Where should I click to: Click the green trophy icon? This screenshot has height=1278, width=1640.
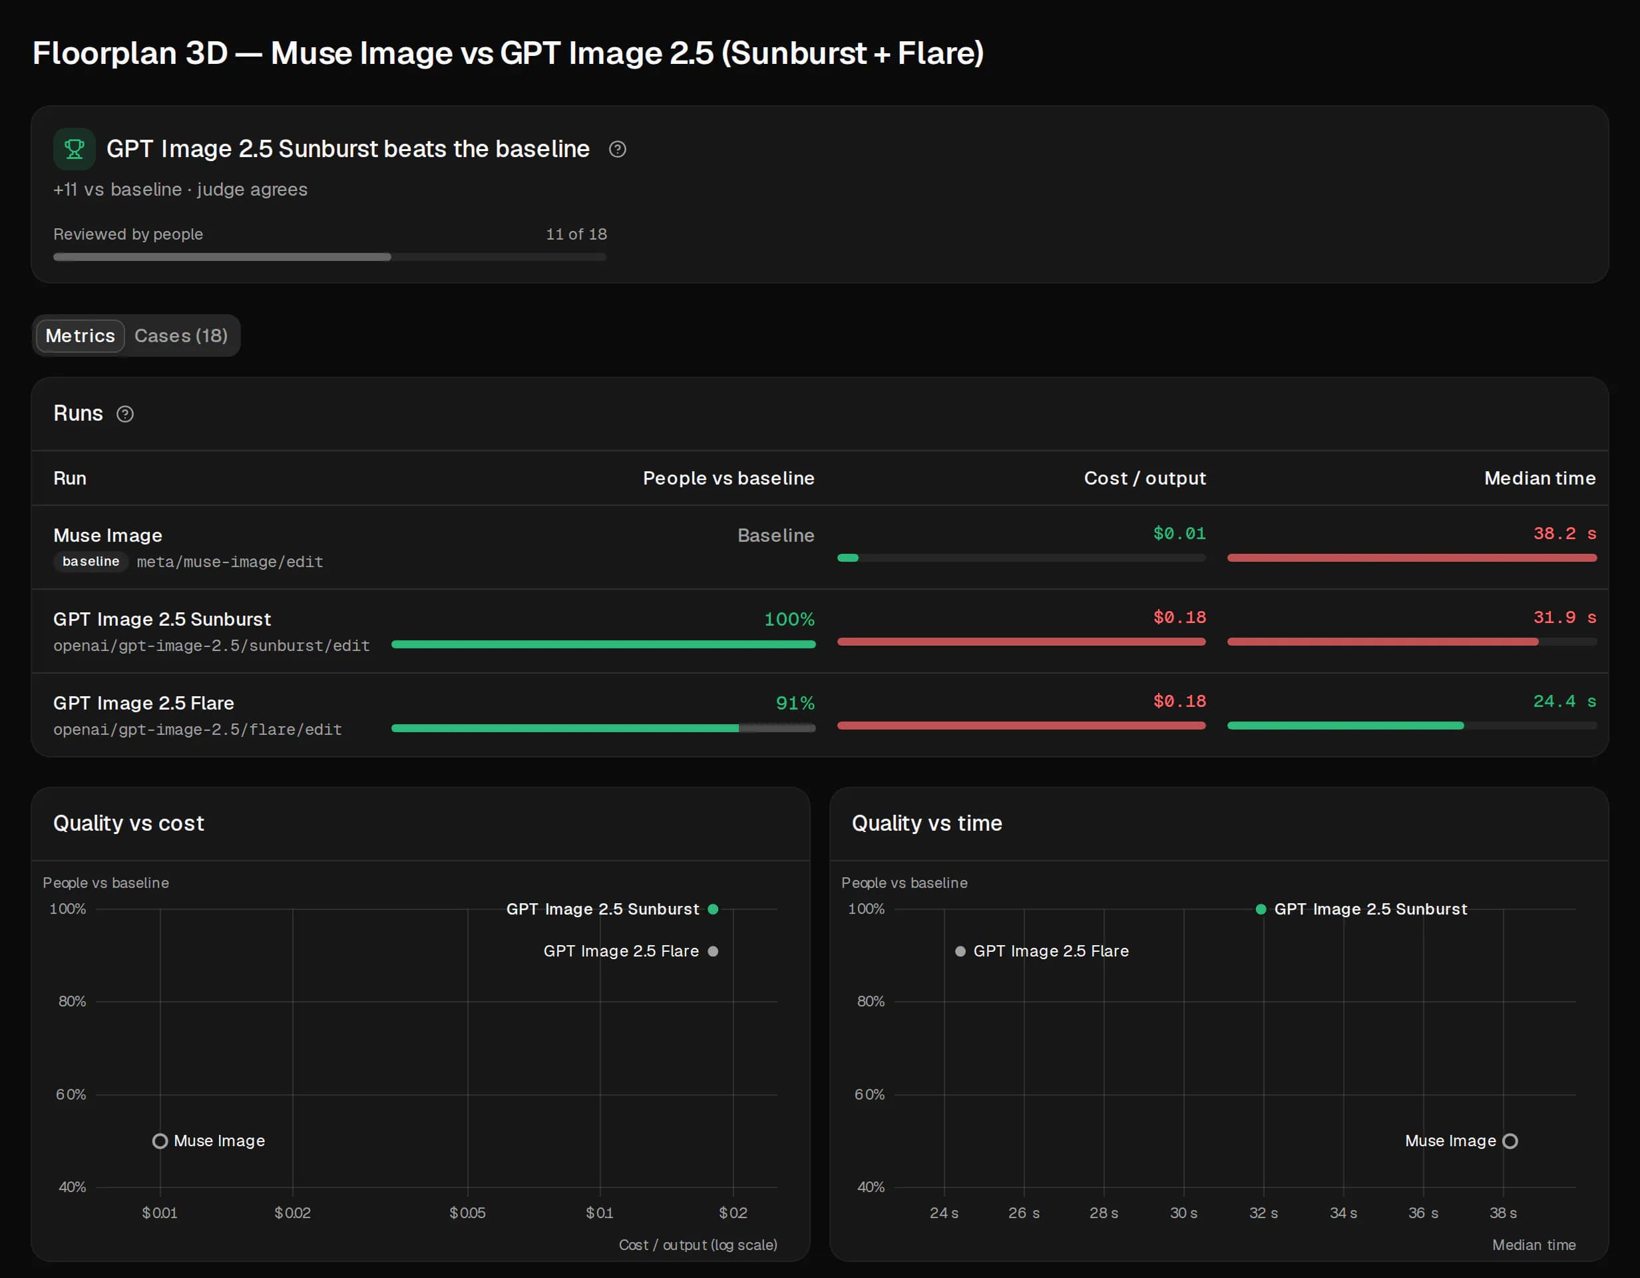click(75, 148)
